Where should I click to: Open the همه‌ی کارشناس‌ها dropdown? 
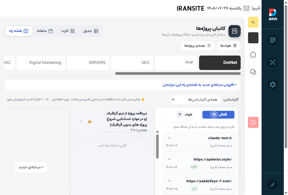click(196, 99)
